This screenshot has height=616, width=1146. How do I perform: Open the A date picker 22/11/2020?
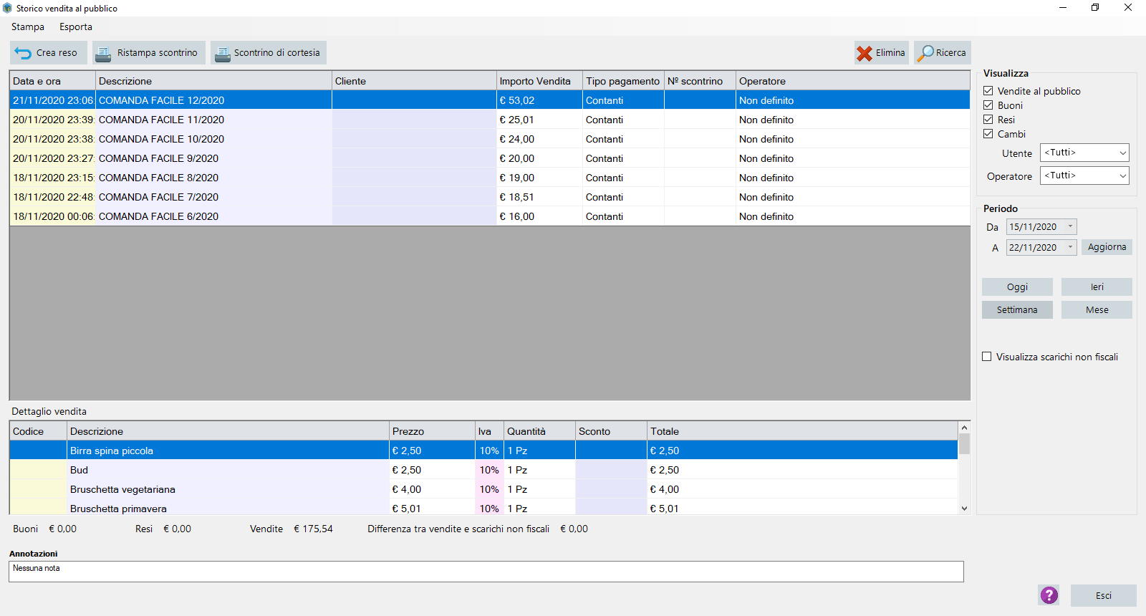pos(1041,248)
